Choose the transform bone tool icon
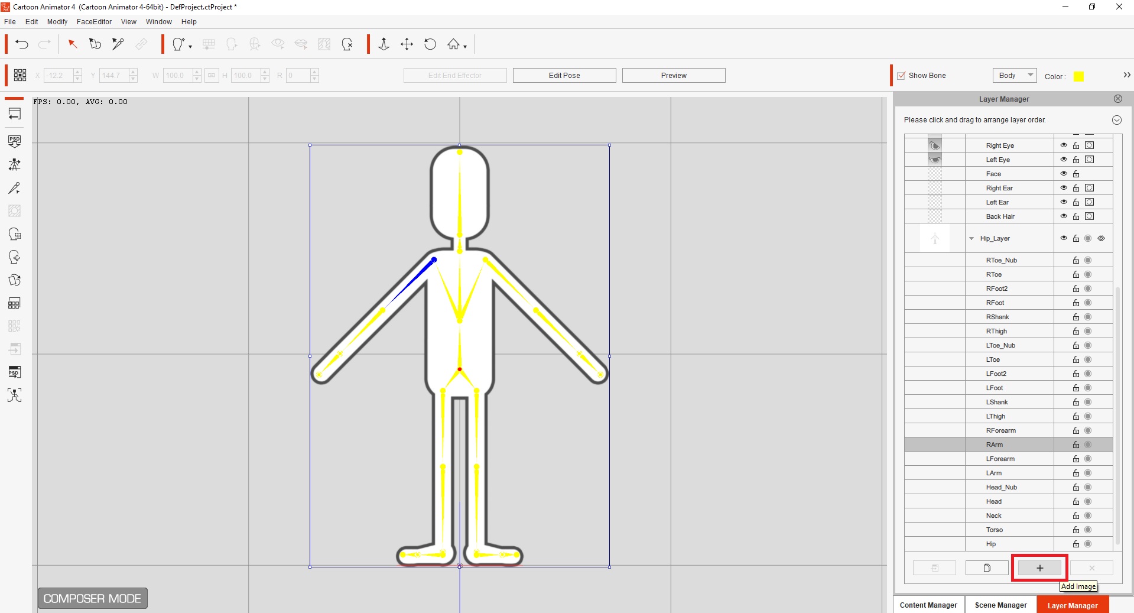 pos(95,44)
